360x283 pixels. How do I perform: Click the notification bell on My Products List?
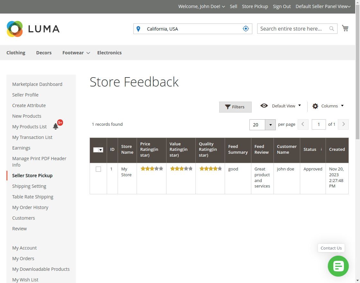click(x=56, y=126)
